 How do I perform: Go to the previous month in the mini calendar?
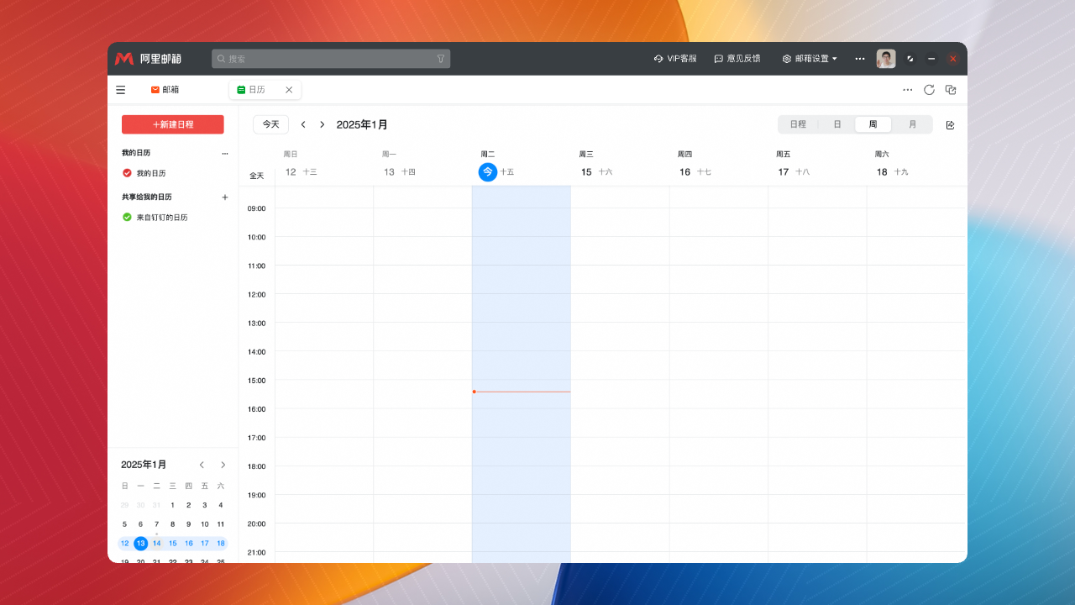[x=202, y=465]
